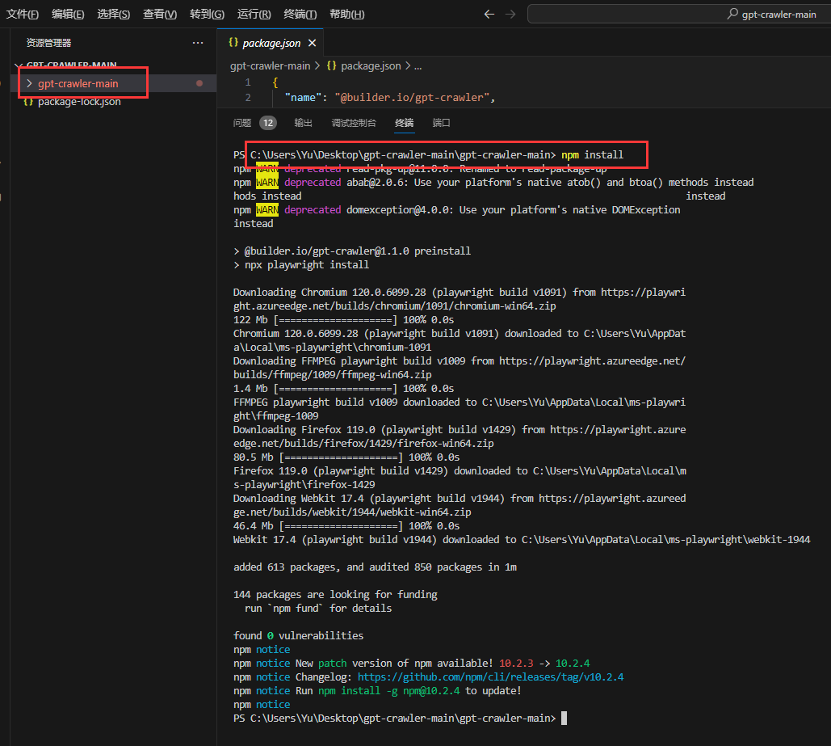Click the 资源管理器 panel title

[x=48, y=43]
